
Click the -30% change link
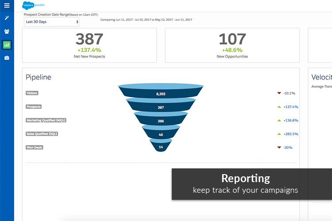point(288,147)
